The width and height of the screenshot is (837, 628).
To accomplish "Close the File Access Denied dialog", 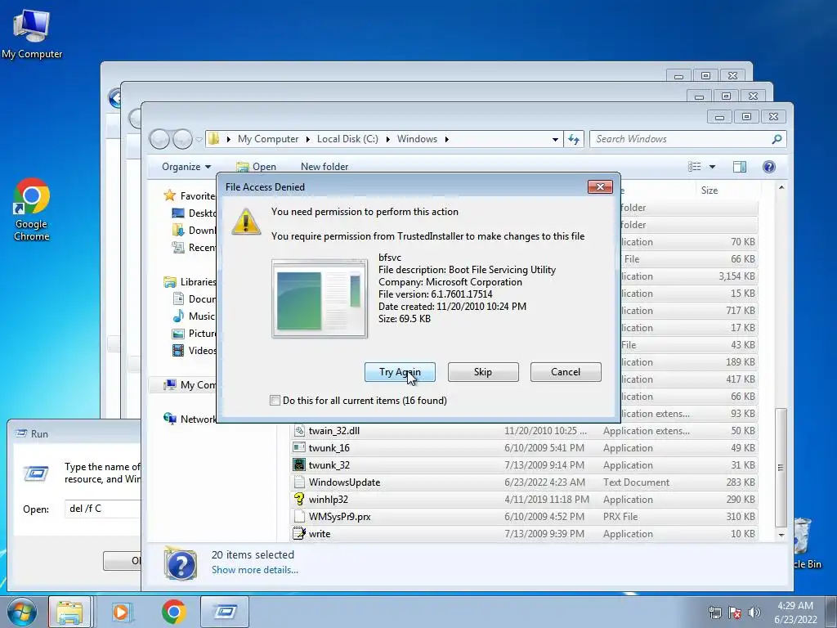I will [600, 186].
